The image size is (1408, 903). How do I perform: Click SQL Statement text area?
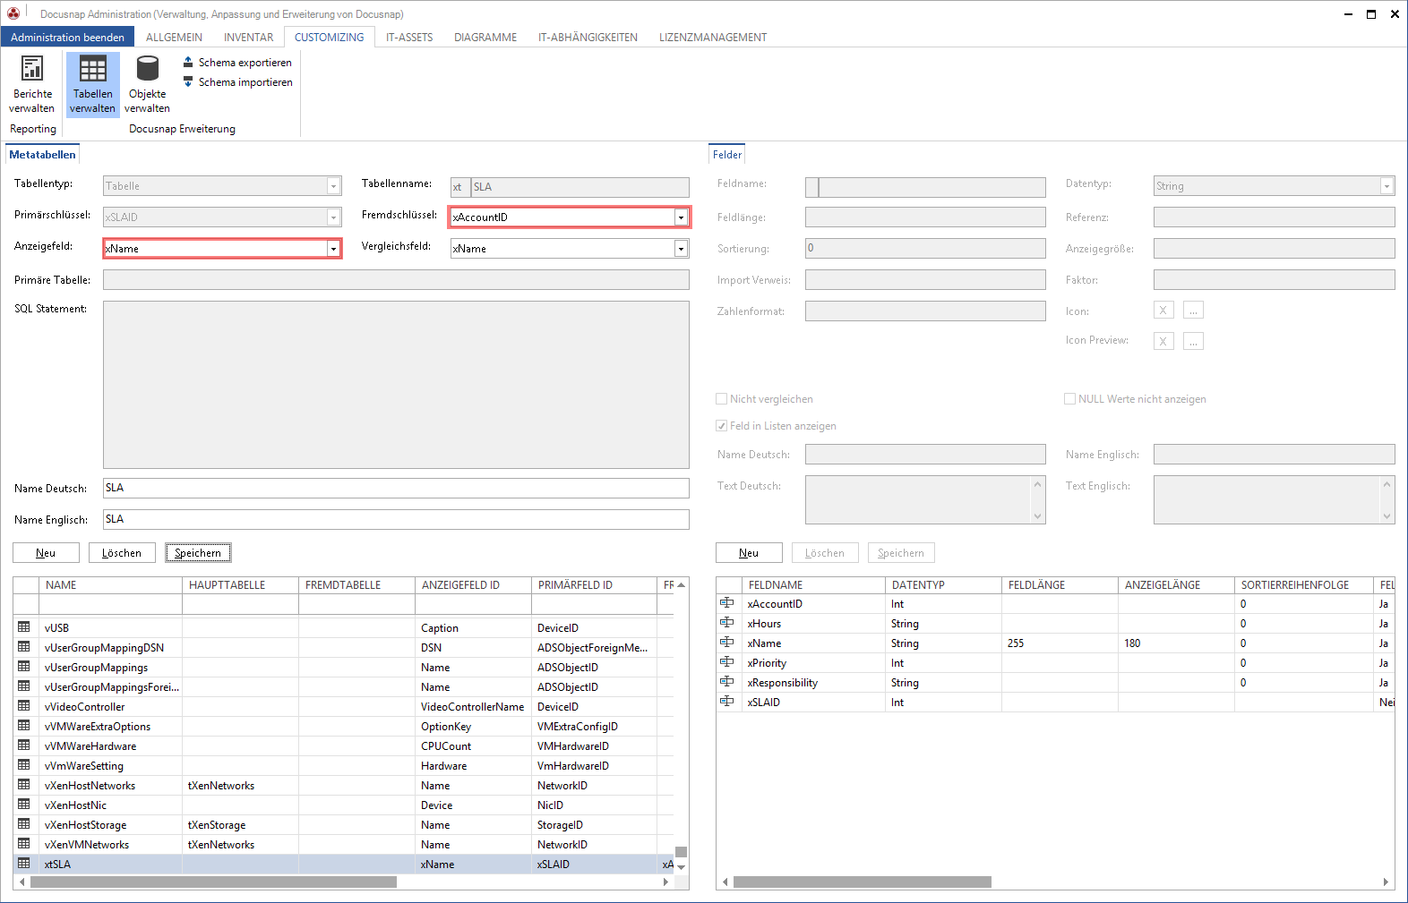[396, 385]
